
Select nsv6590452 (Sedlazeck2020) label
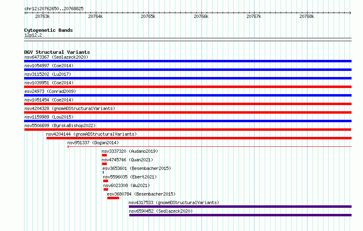coord(161,211)
